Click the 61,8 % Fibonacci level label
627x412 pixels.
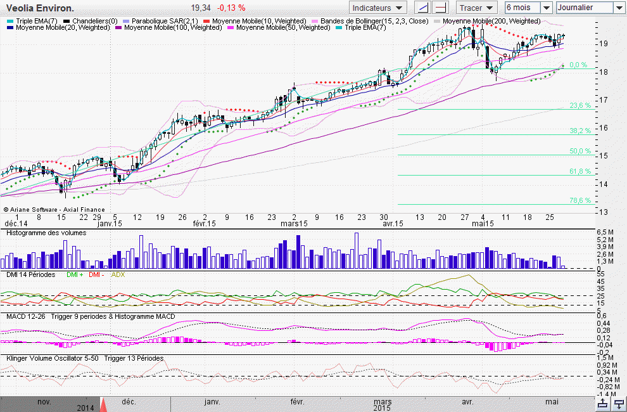[580, 171]
